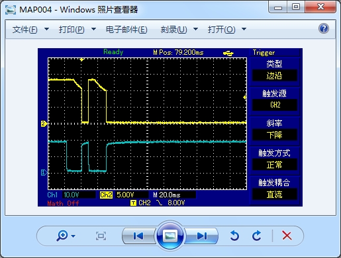
Task: Close the photo viewer window
Action: point(320,7)
